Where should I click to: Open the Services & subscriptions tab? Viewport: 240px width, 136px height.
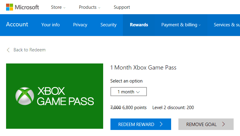(x=227, y=25)
